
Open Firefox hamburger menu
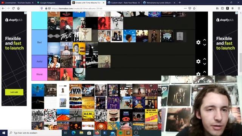point(239,8)
